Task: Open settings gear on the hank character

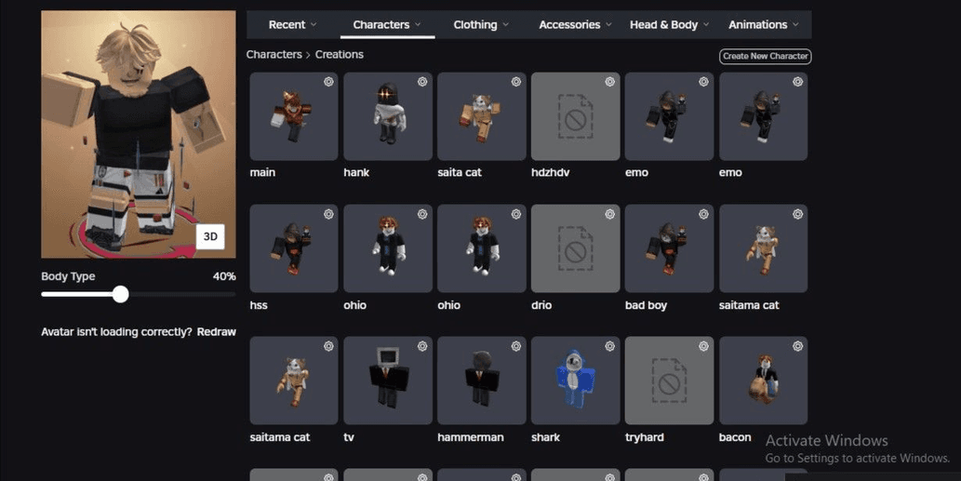Action: tap(422, 82)
